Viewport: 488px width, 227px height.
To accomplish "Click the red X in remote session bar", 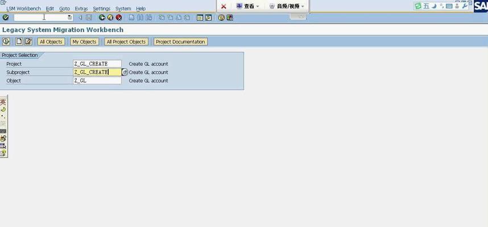I will pos(224,6).
